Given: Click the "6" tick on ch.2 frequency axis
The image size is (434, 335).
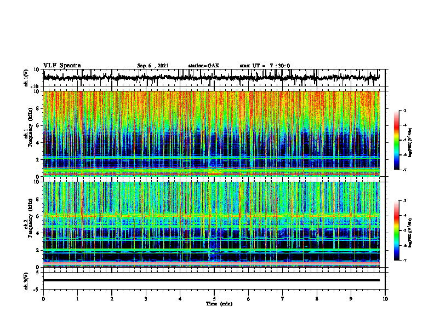Looking at the screenshot, I should (x=38, y=216).
